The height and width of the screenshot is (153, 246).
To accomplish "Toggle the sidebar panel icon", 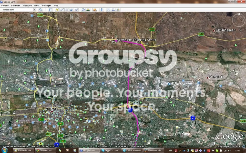I will click(x=50, y=10).
